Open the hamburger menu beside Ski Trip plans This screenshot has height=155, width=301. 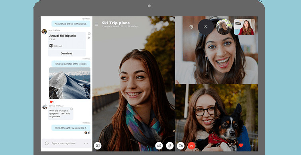coord(96,24)
